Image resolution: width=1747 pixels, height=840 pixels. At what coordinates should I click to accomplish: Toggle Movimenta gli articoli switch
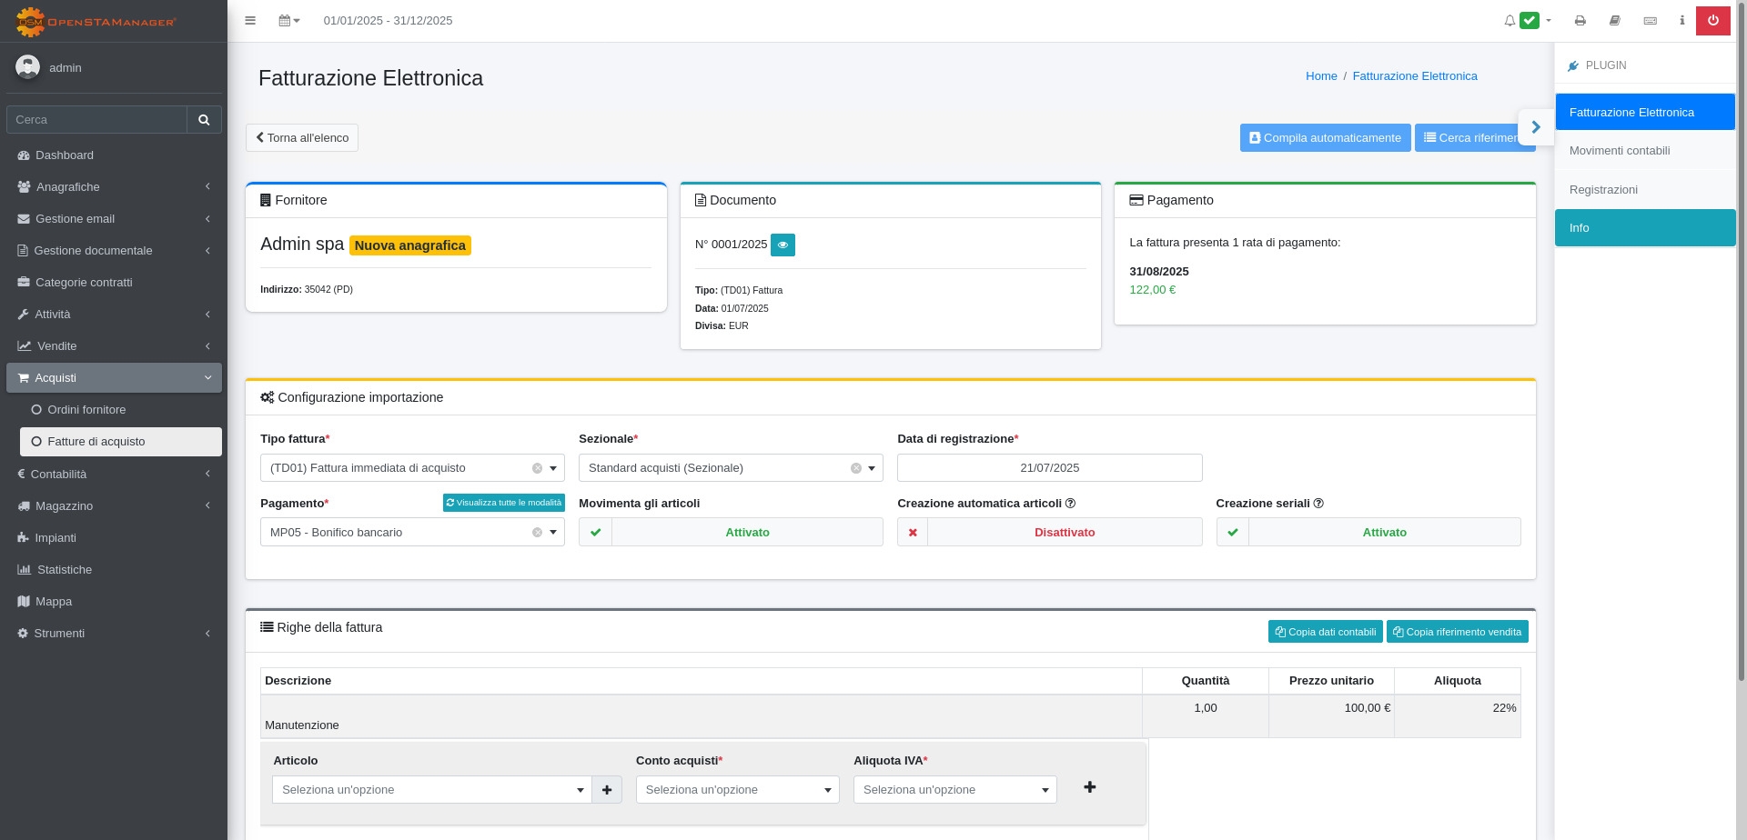[x=731, y=532]
